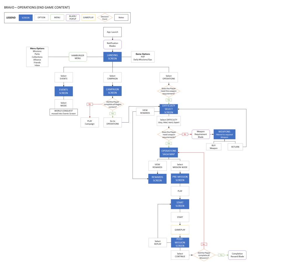The height and width of the screenshot is (272, 299).
Task: Click the 'Go to OPERATIONS' box
Action: 112,122
